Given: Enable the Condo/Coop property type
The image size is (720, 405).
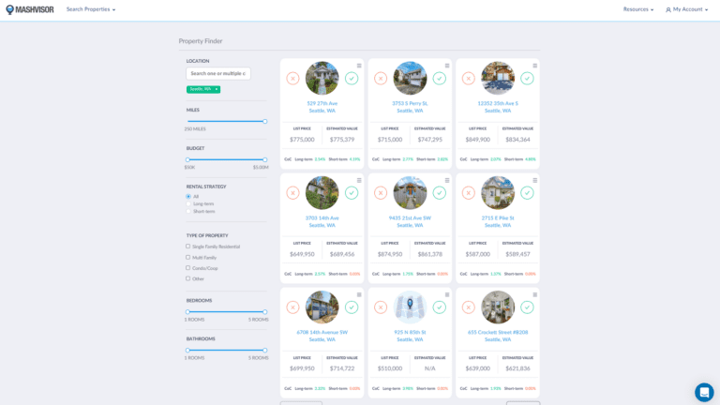Looking at the screenshot, I should click(x=188, y=268).
